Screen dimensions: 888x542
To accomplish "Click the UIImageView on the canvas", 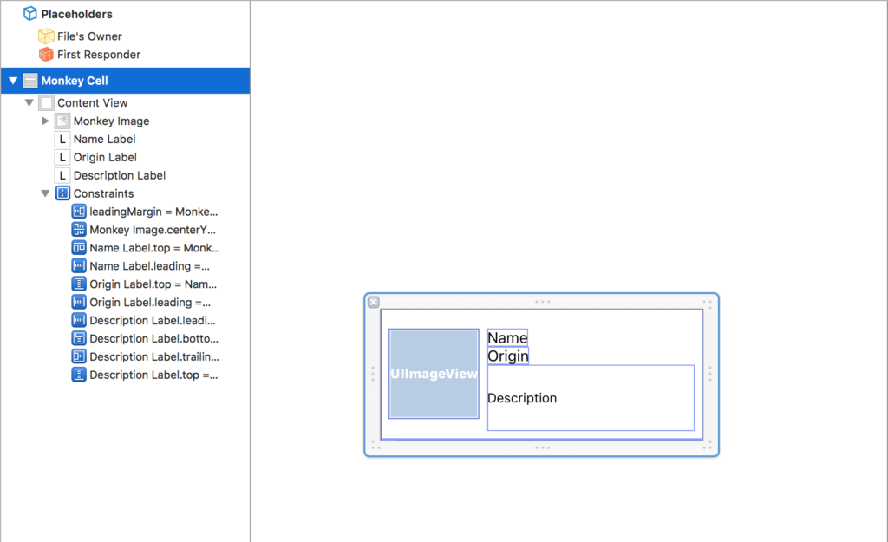I will 434,374.
